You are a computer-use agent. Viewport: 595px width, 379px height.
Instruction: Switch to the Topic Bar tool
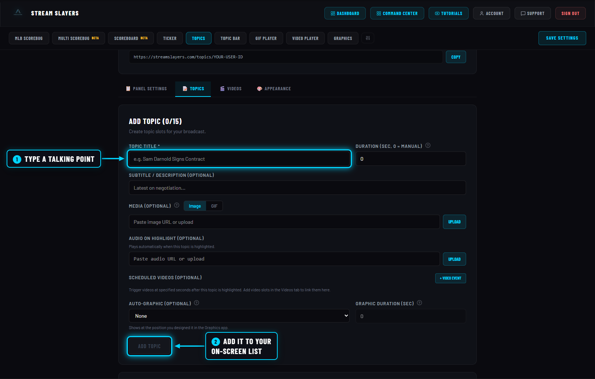[230, 38]
